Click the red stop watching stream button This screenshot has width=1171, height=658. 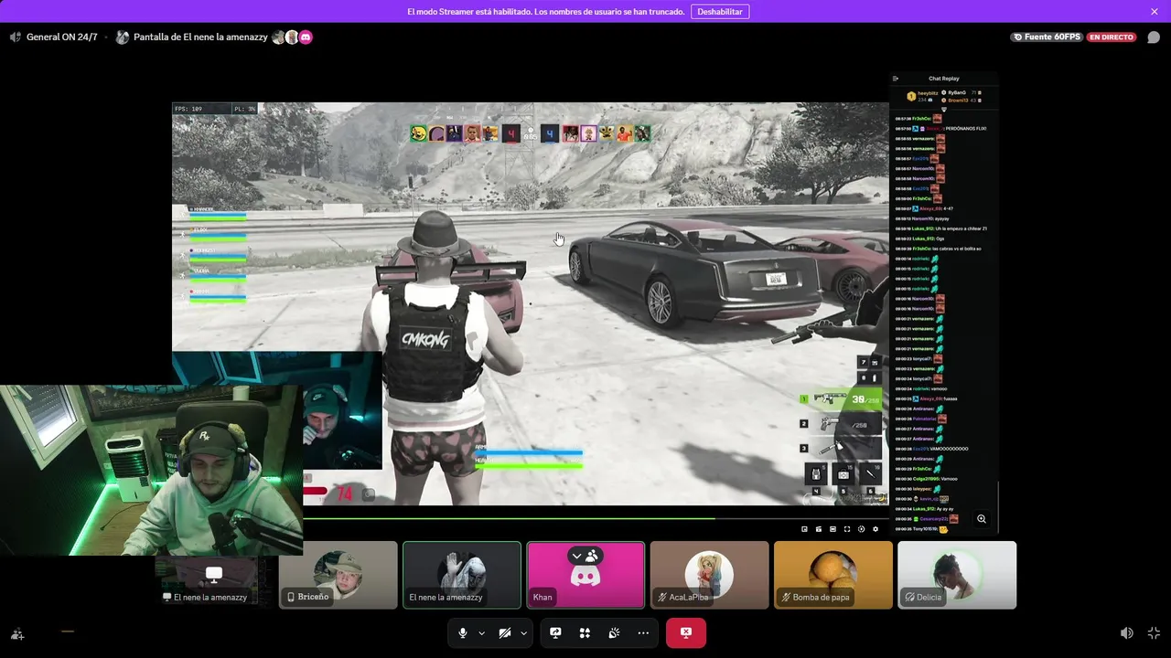coord(685,632)
